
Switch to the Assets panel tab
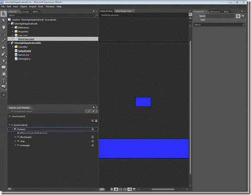point(26,12)
